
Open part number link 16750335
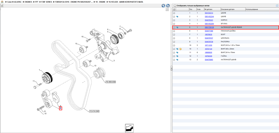[x=208, y=56]
